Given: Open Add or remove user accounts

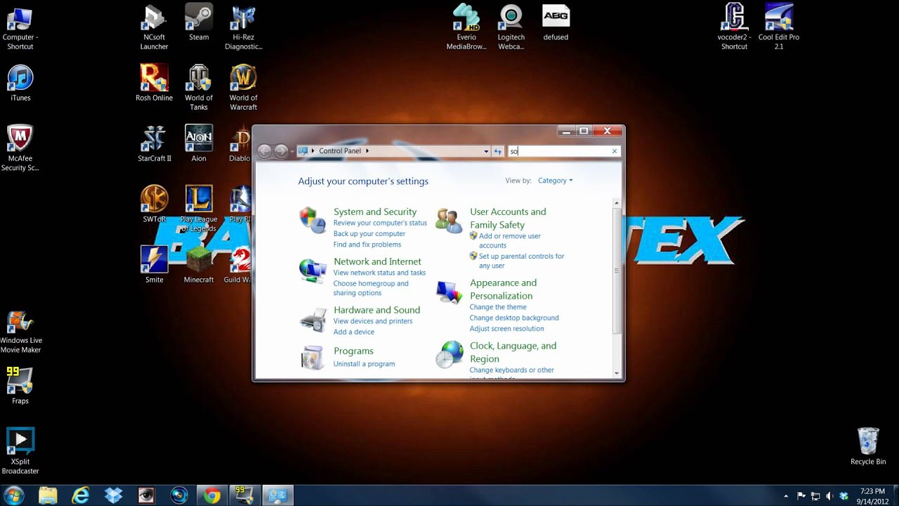Looking at the screenshot, I should pos(510,241).
